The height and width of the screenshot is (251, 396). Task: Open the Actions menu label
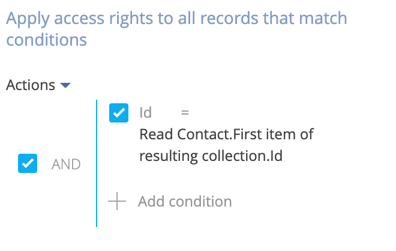click(31, 85)
